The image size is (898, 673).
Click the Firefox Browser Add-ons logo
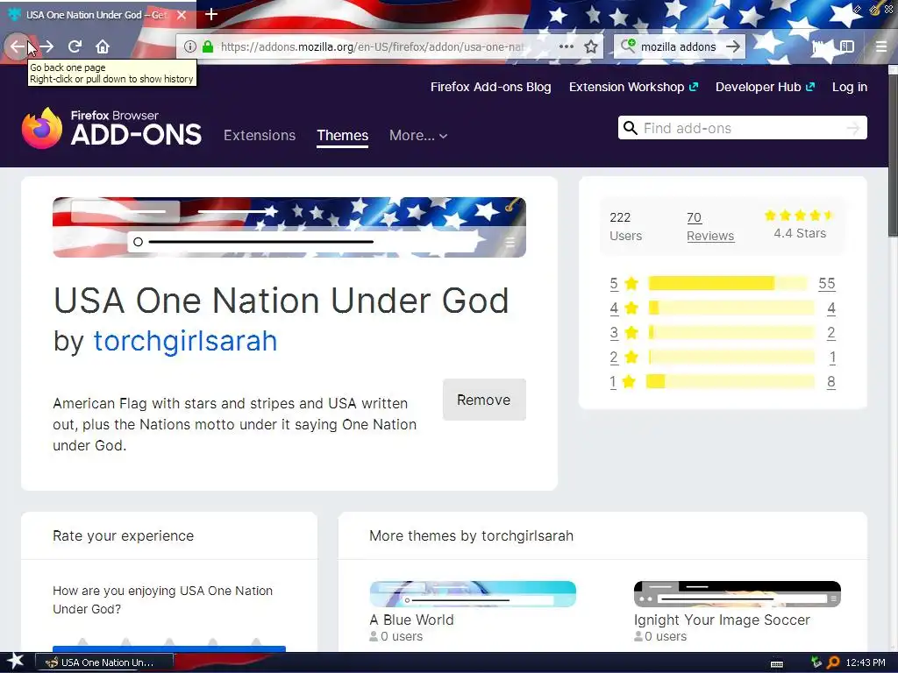(x=111, y=129)
